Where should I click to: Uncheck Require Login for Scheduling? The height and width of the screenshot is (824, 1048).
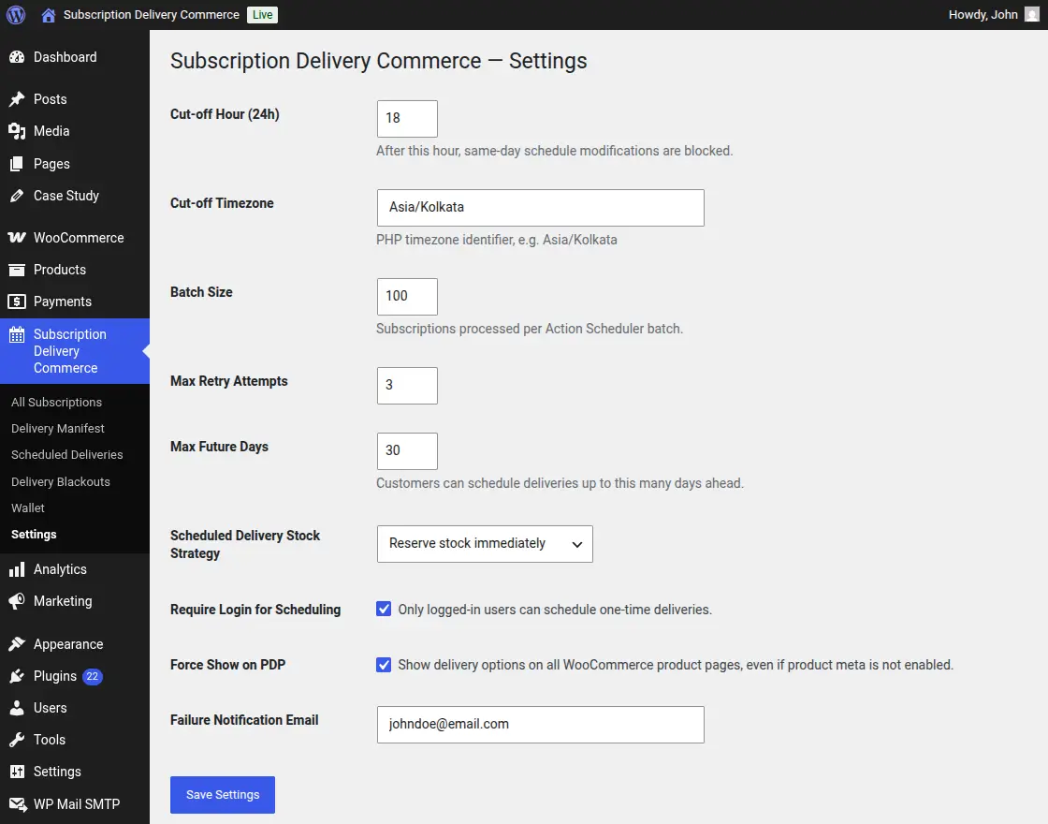pos(384,609)
